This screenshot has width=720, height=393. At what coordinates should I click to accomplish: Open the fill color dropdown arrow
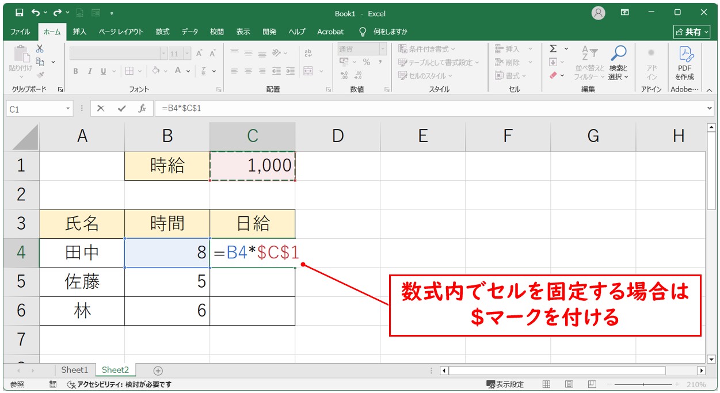165,71
